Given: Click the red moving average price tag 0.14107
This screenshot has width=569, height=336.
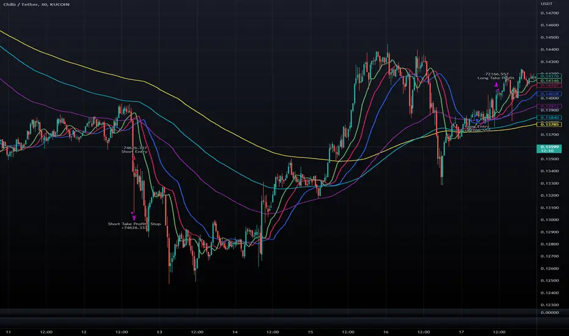Looking at the screenshot, I should pos(549,86).
